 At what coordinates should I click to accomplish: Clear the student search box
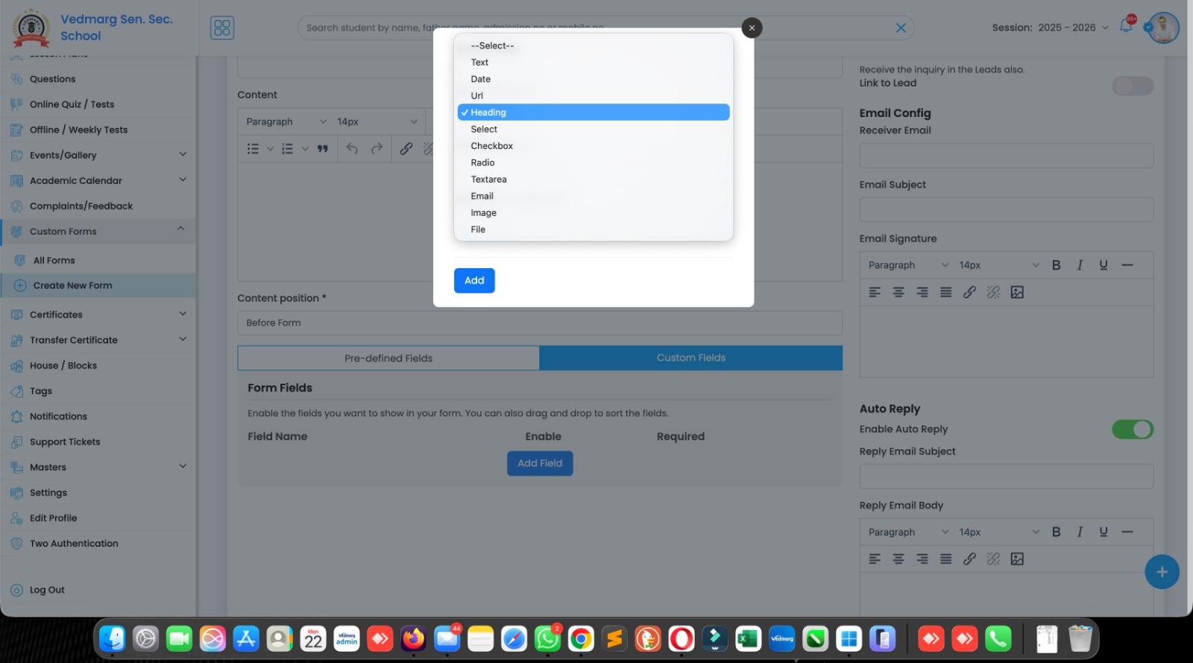tap(901, 28)
